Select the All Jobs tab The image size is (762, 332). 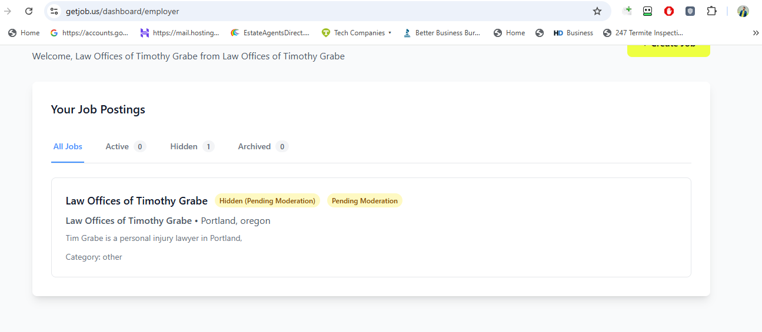(68, 146)
